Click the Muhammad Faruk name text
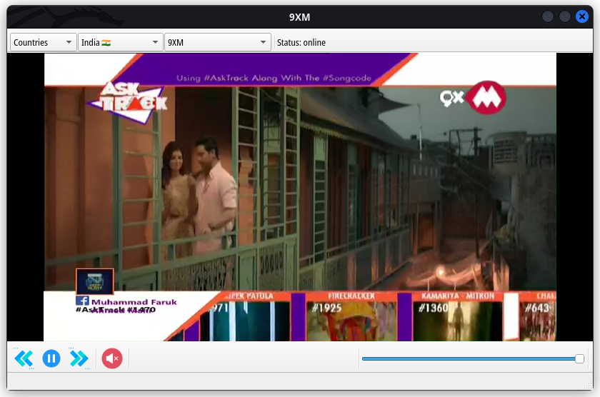This screenshot has height=397, width=600. (134, 302)
